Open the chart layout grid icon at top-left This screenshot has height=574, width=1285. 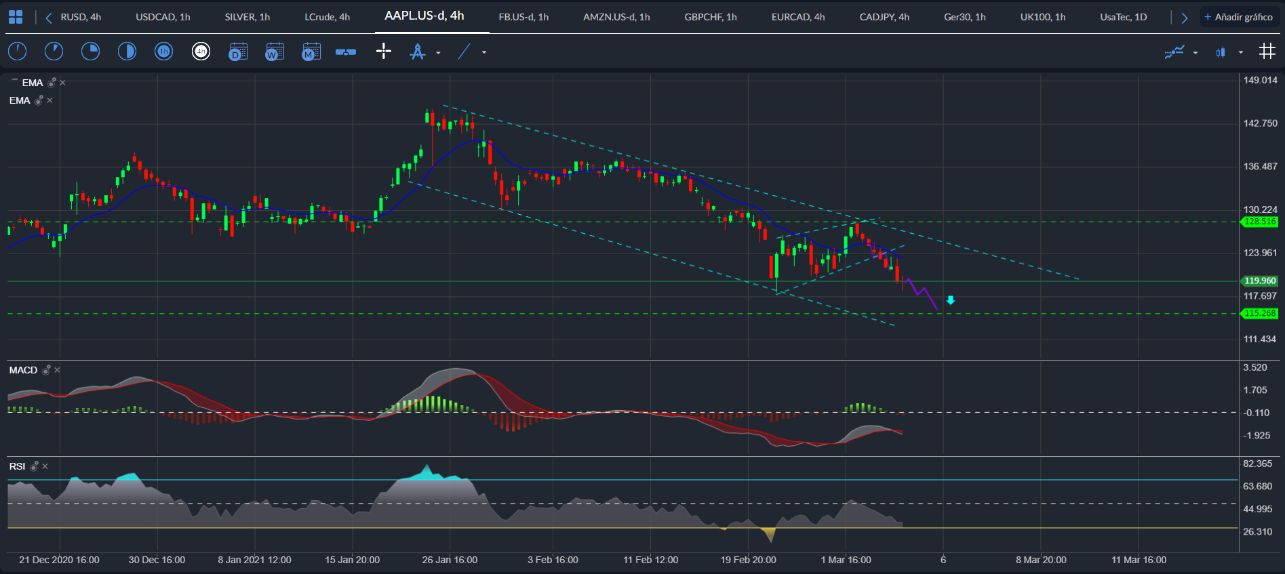click(15, 17)
